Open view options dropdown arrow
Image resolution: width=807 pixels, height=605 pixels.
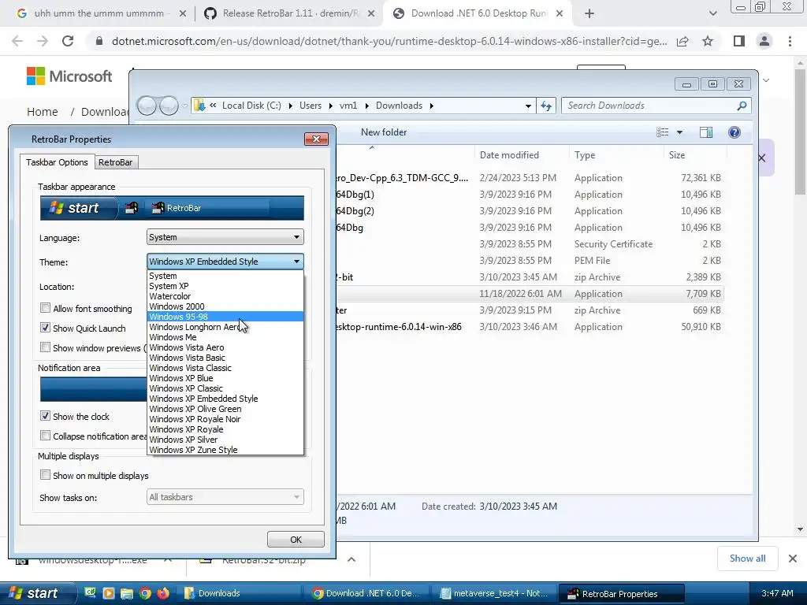click(x=679, y=132)
